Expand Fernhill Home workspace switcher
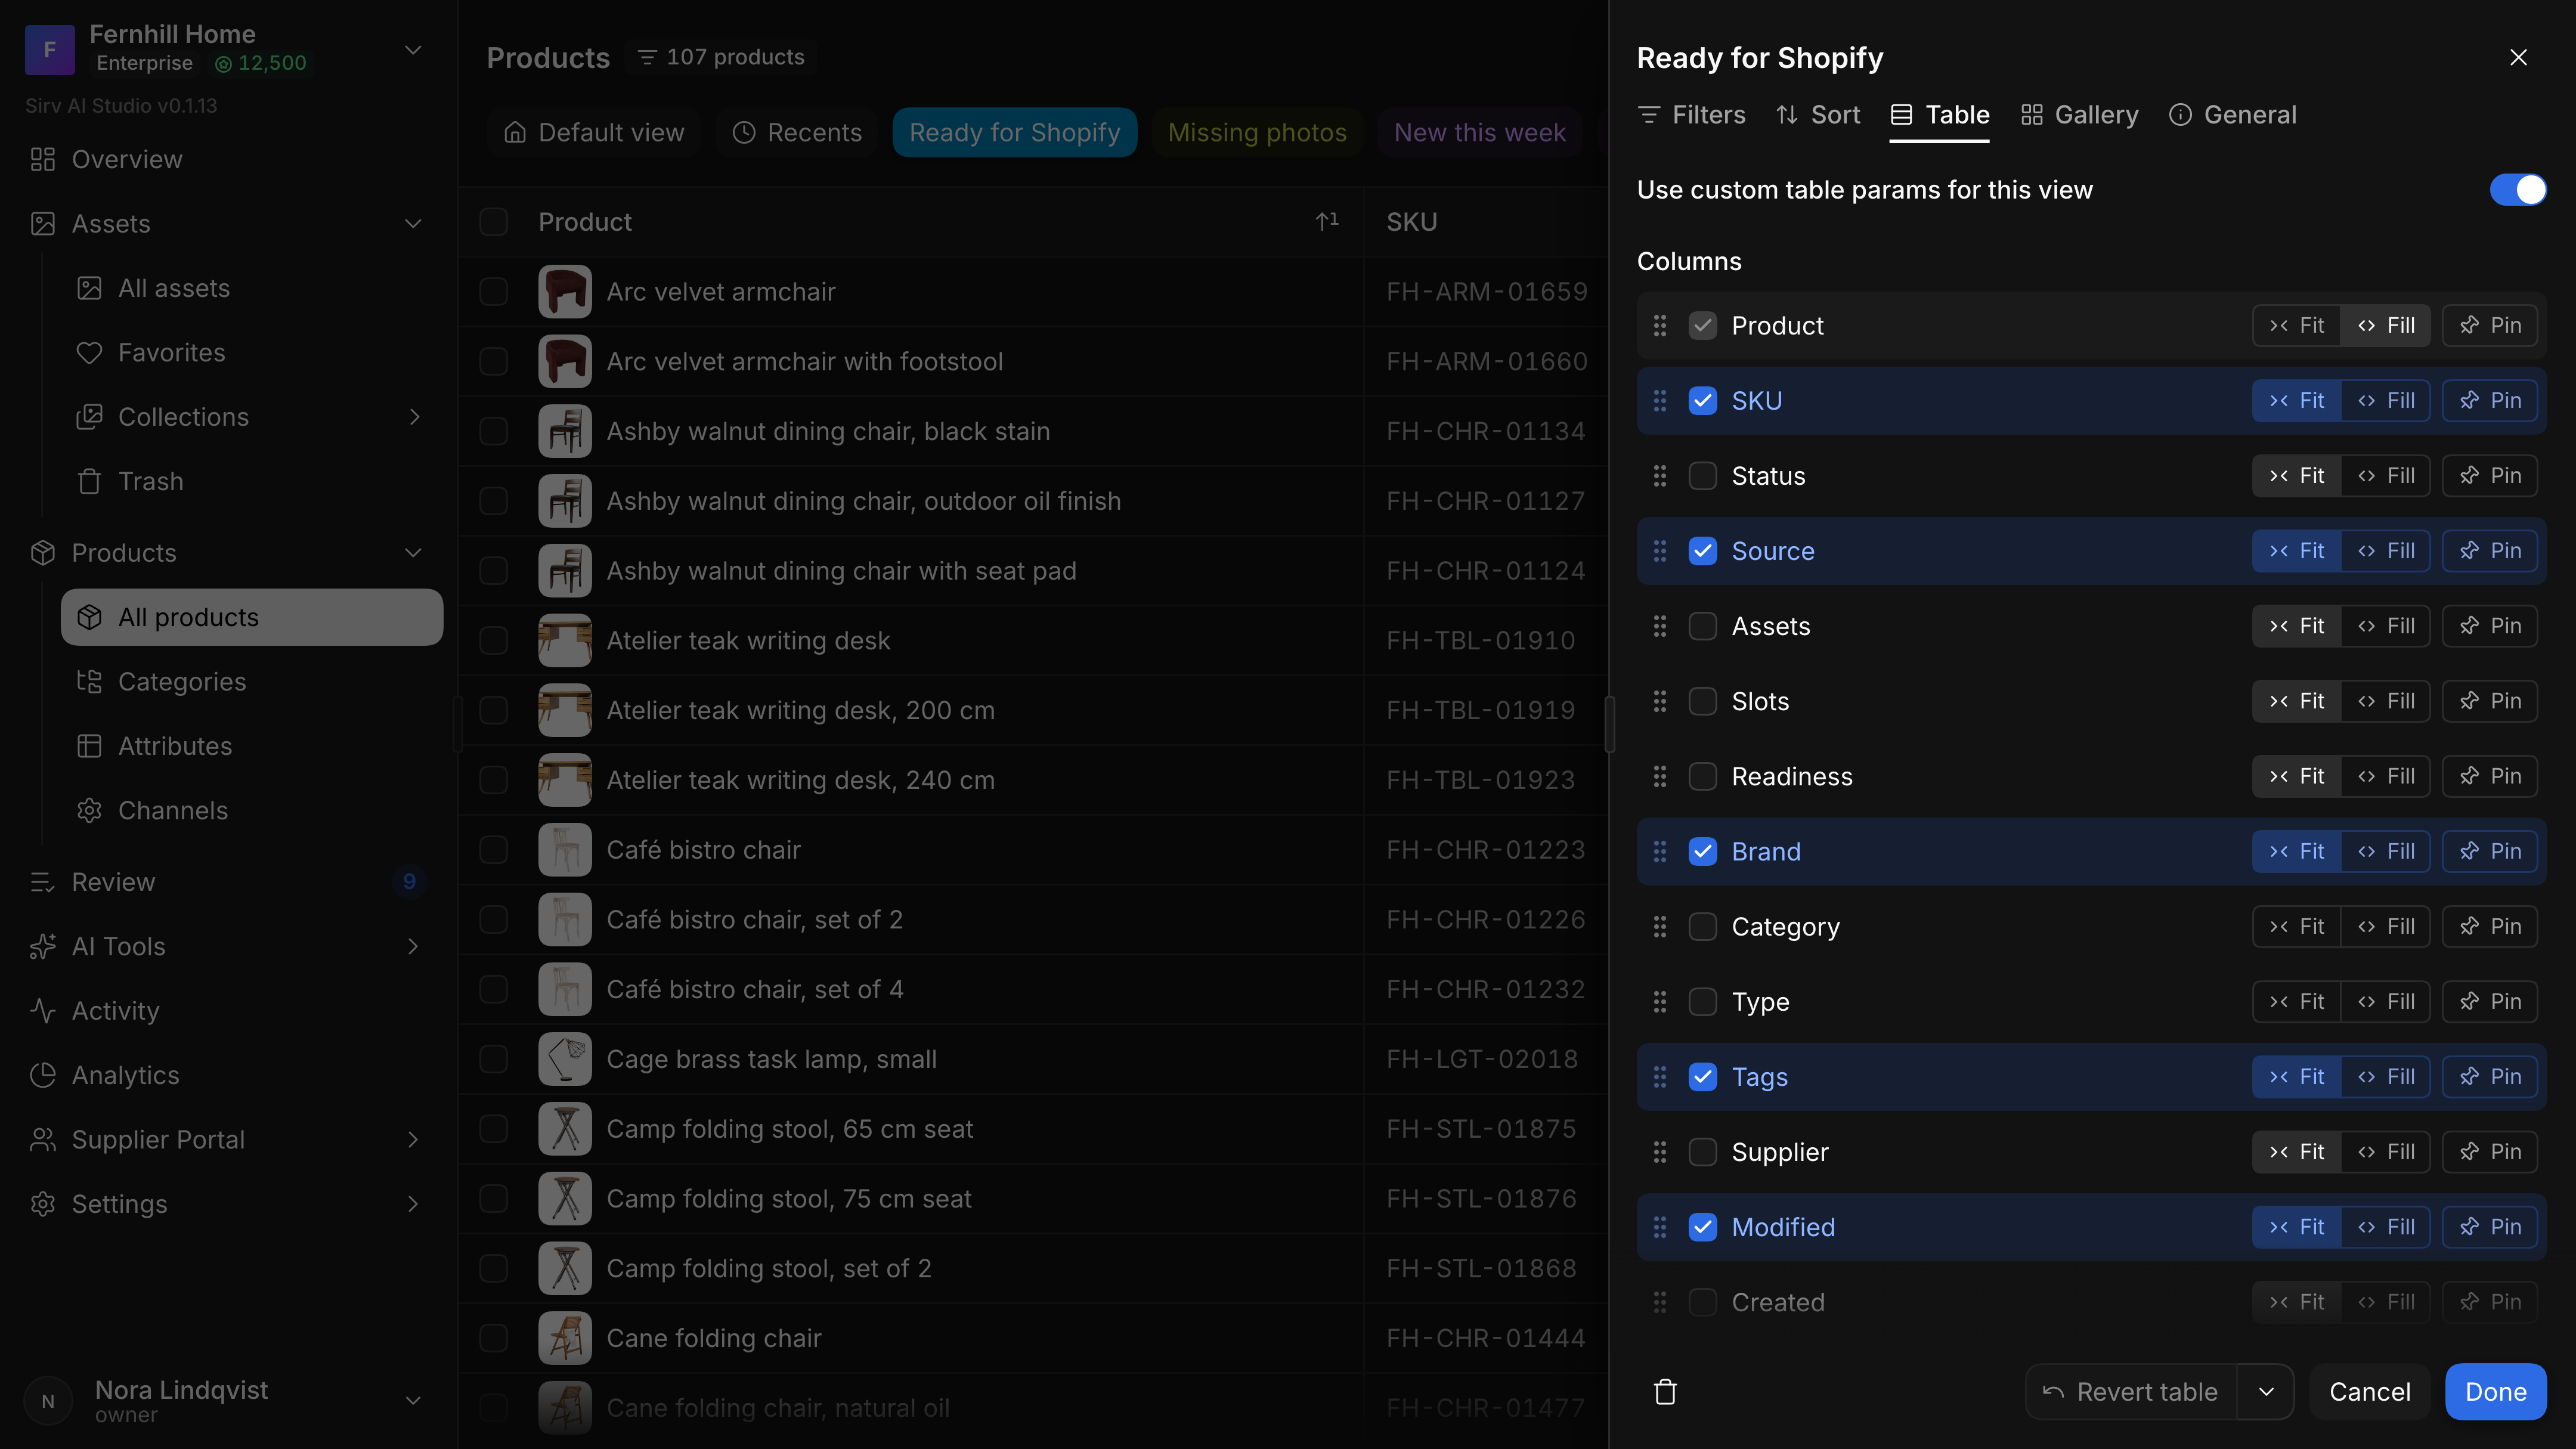 (x=413, y=49)
